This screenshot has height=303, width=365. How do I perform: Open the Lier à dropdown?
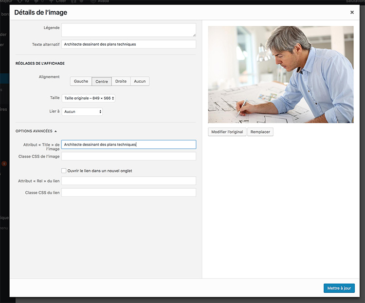pyautogui.click(x=82, y=112)
